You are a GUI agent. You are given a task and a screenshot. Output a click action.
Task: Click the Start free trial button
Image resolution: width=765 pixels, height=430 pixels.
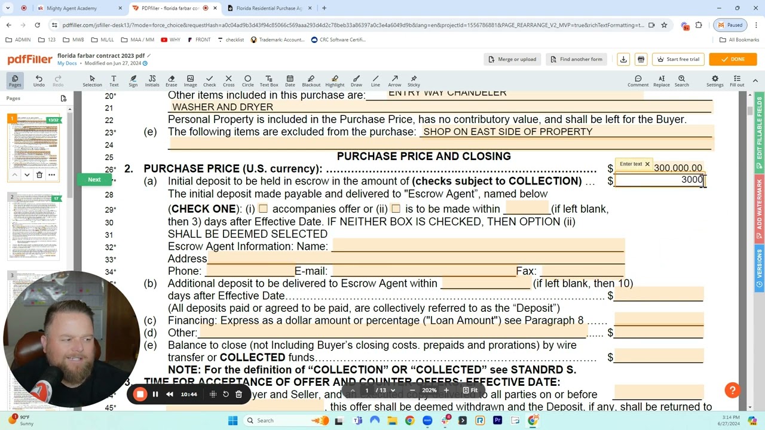[678, 59]
